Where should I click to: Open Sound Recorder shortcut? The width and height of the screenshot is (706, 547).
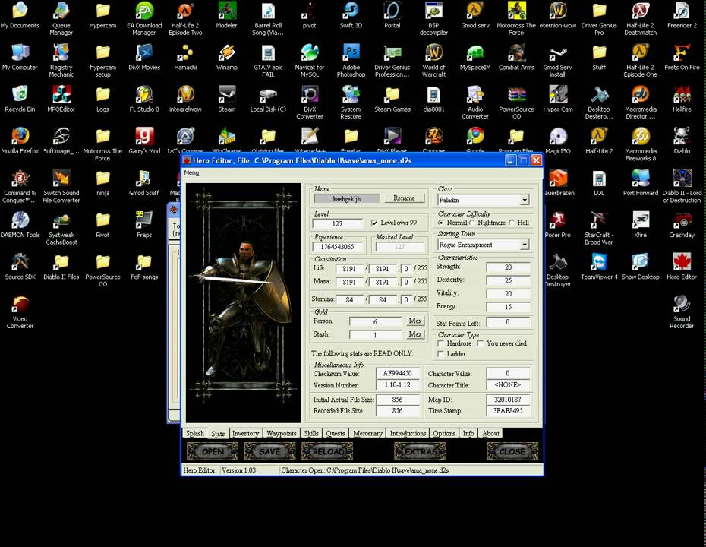(682, 311)
